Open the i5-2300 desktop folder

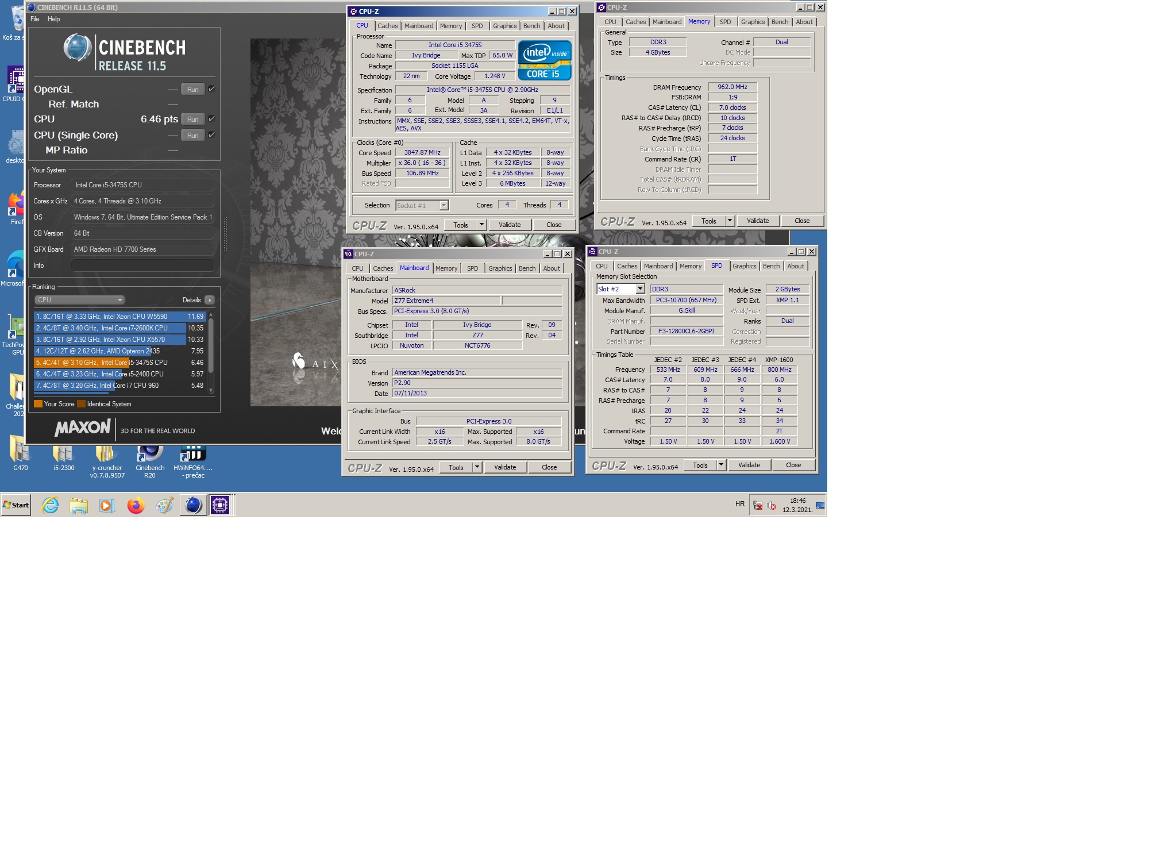[x=63, y=457]
